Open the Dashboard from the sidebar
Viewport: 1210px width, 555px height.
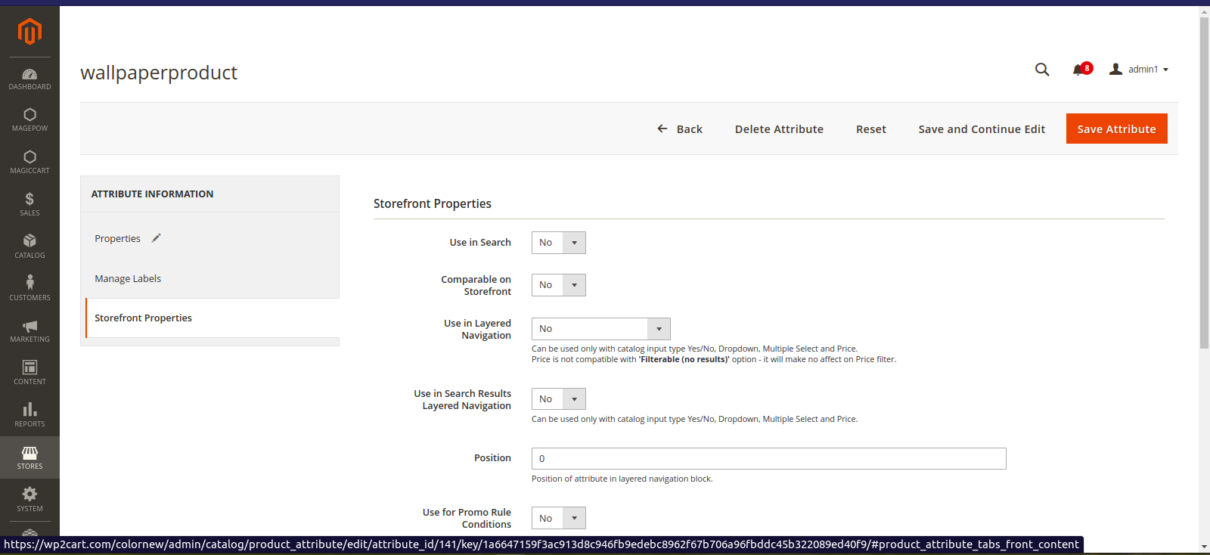(x=29, y=79)
